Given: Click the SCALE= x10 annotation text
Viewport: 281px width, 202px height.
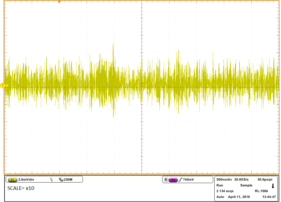Looking at the screenshot, I should tap(21, 188).
